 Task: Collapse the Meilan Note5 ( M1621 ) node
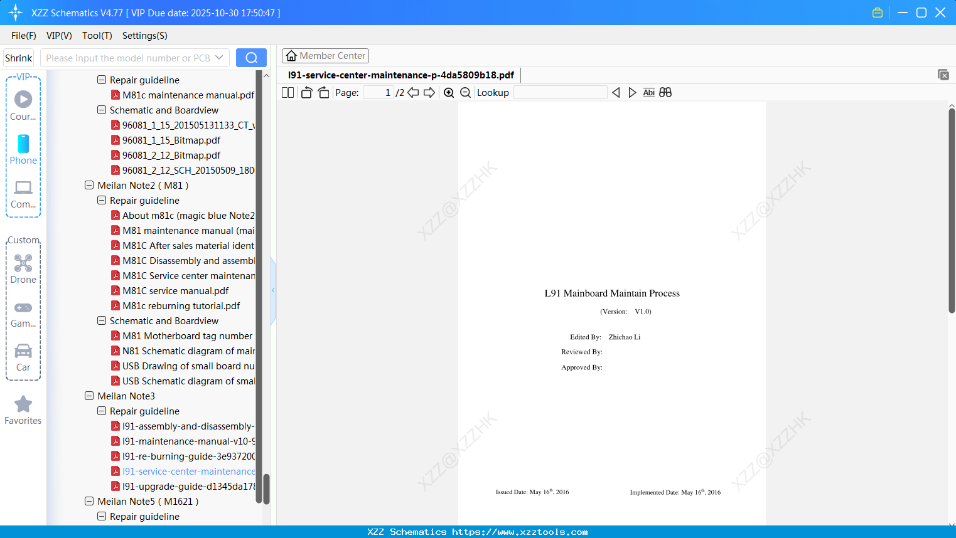coord(89,502)
